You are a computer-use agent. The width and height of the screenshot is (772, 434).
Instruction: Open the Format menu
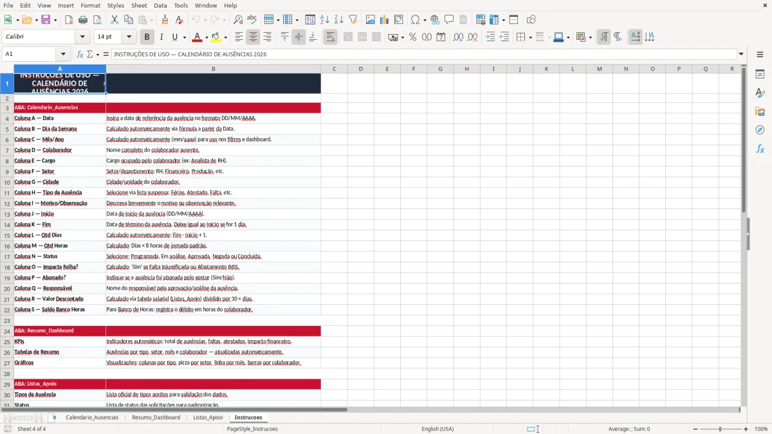[x=90, y=5]
